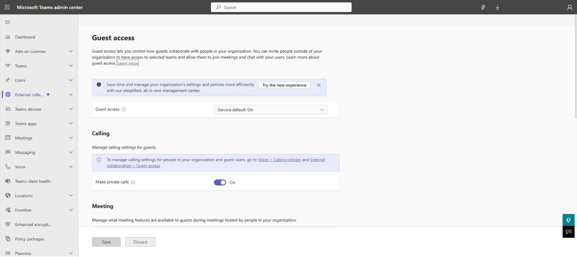Click the Teams devices icon
577x257 pixels.
point(8,109)
